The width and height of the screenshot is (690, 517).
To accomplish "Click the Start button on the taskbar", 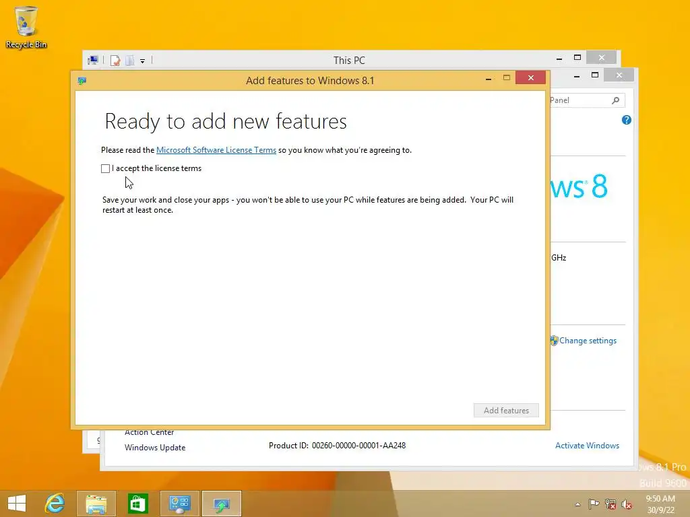I will [17, 504].
